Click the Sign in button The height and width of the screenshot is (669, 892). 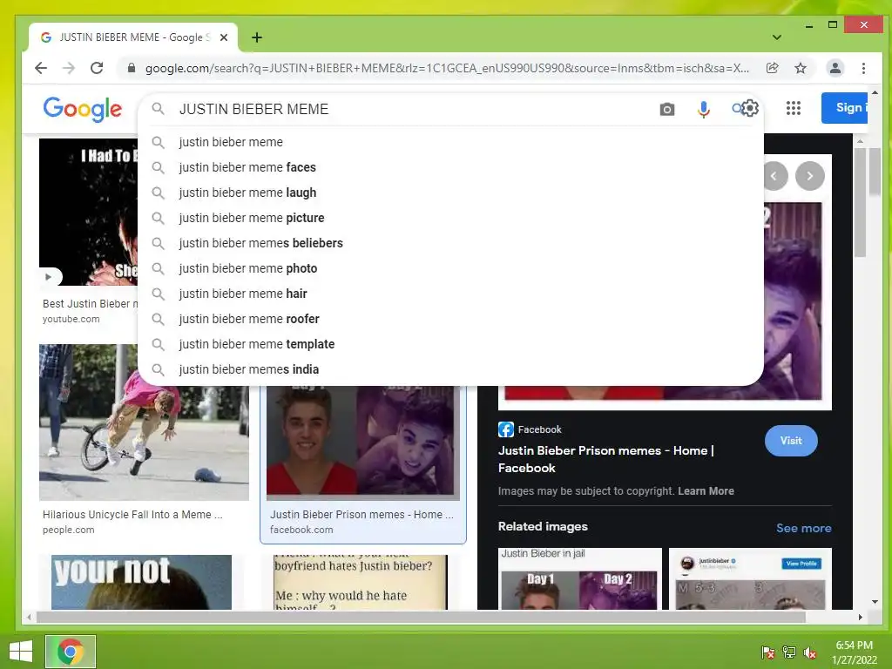tap(844, 107)
